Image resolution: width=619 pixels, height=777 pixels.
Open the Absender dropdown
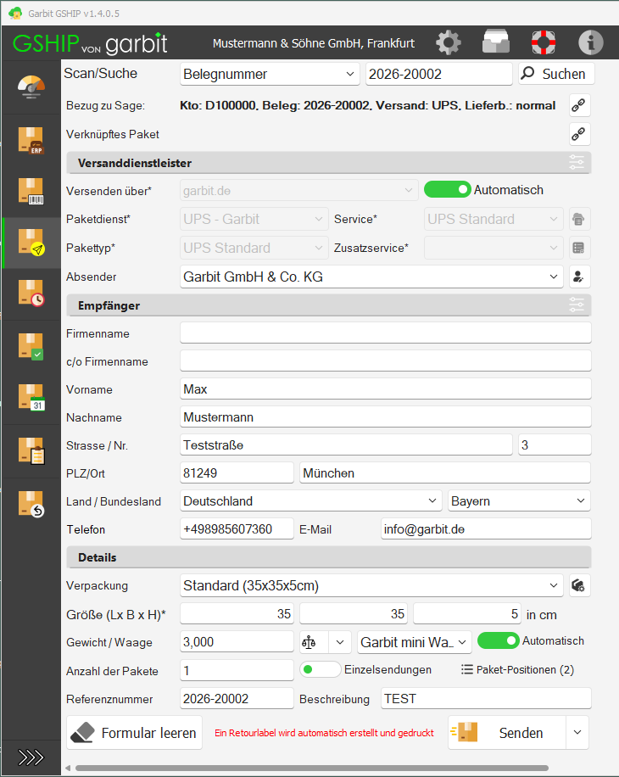coord(371,277)
